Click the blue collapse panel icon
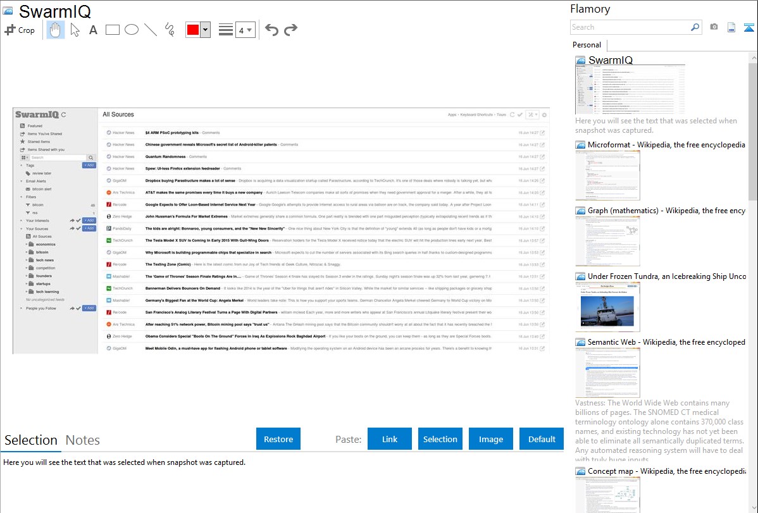Image resolution: width=758 pixels, height=513 pixels. (749, 27)
